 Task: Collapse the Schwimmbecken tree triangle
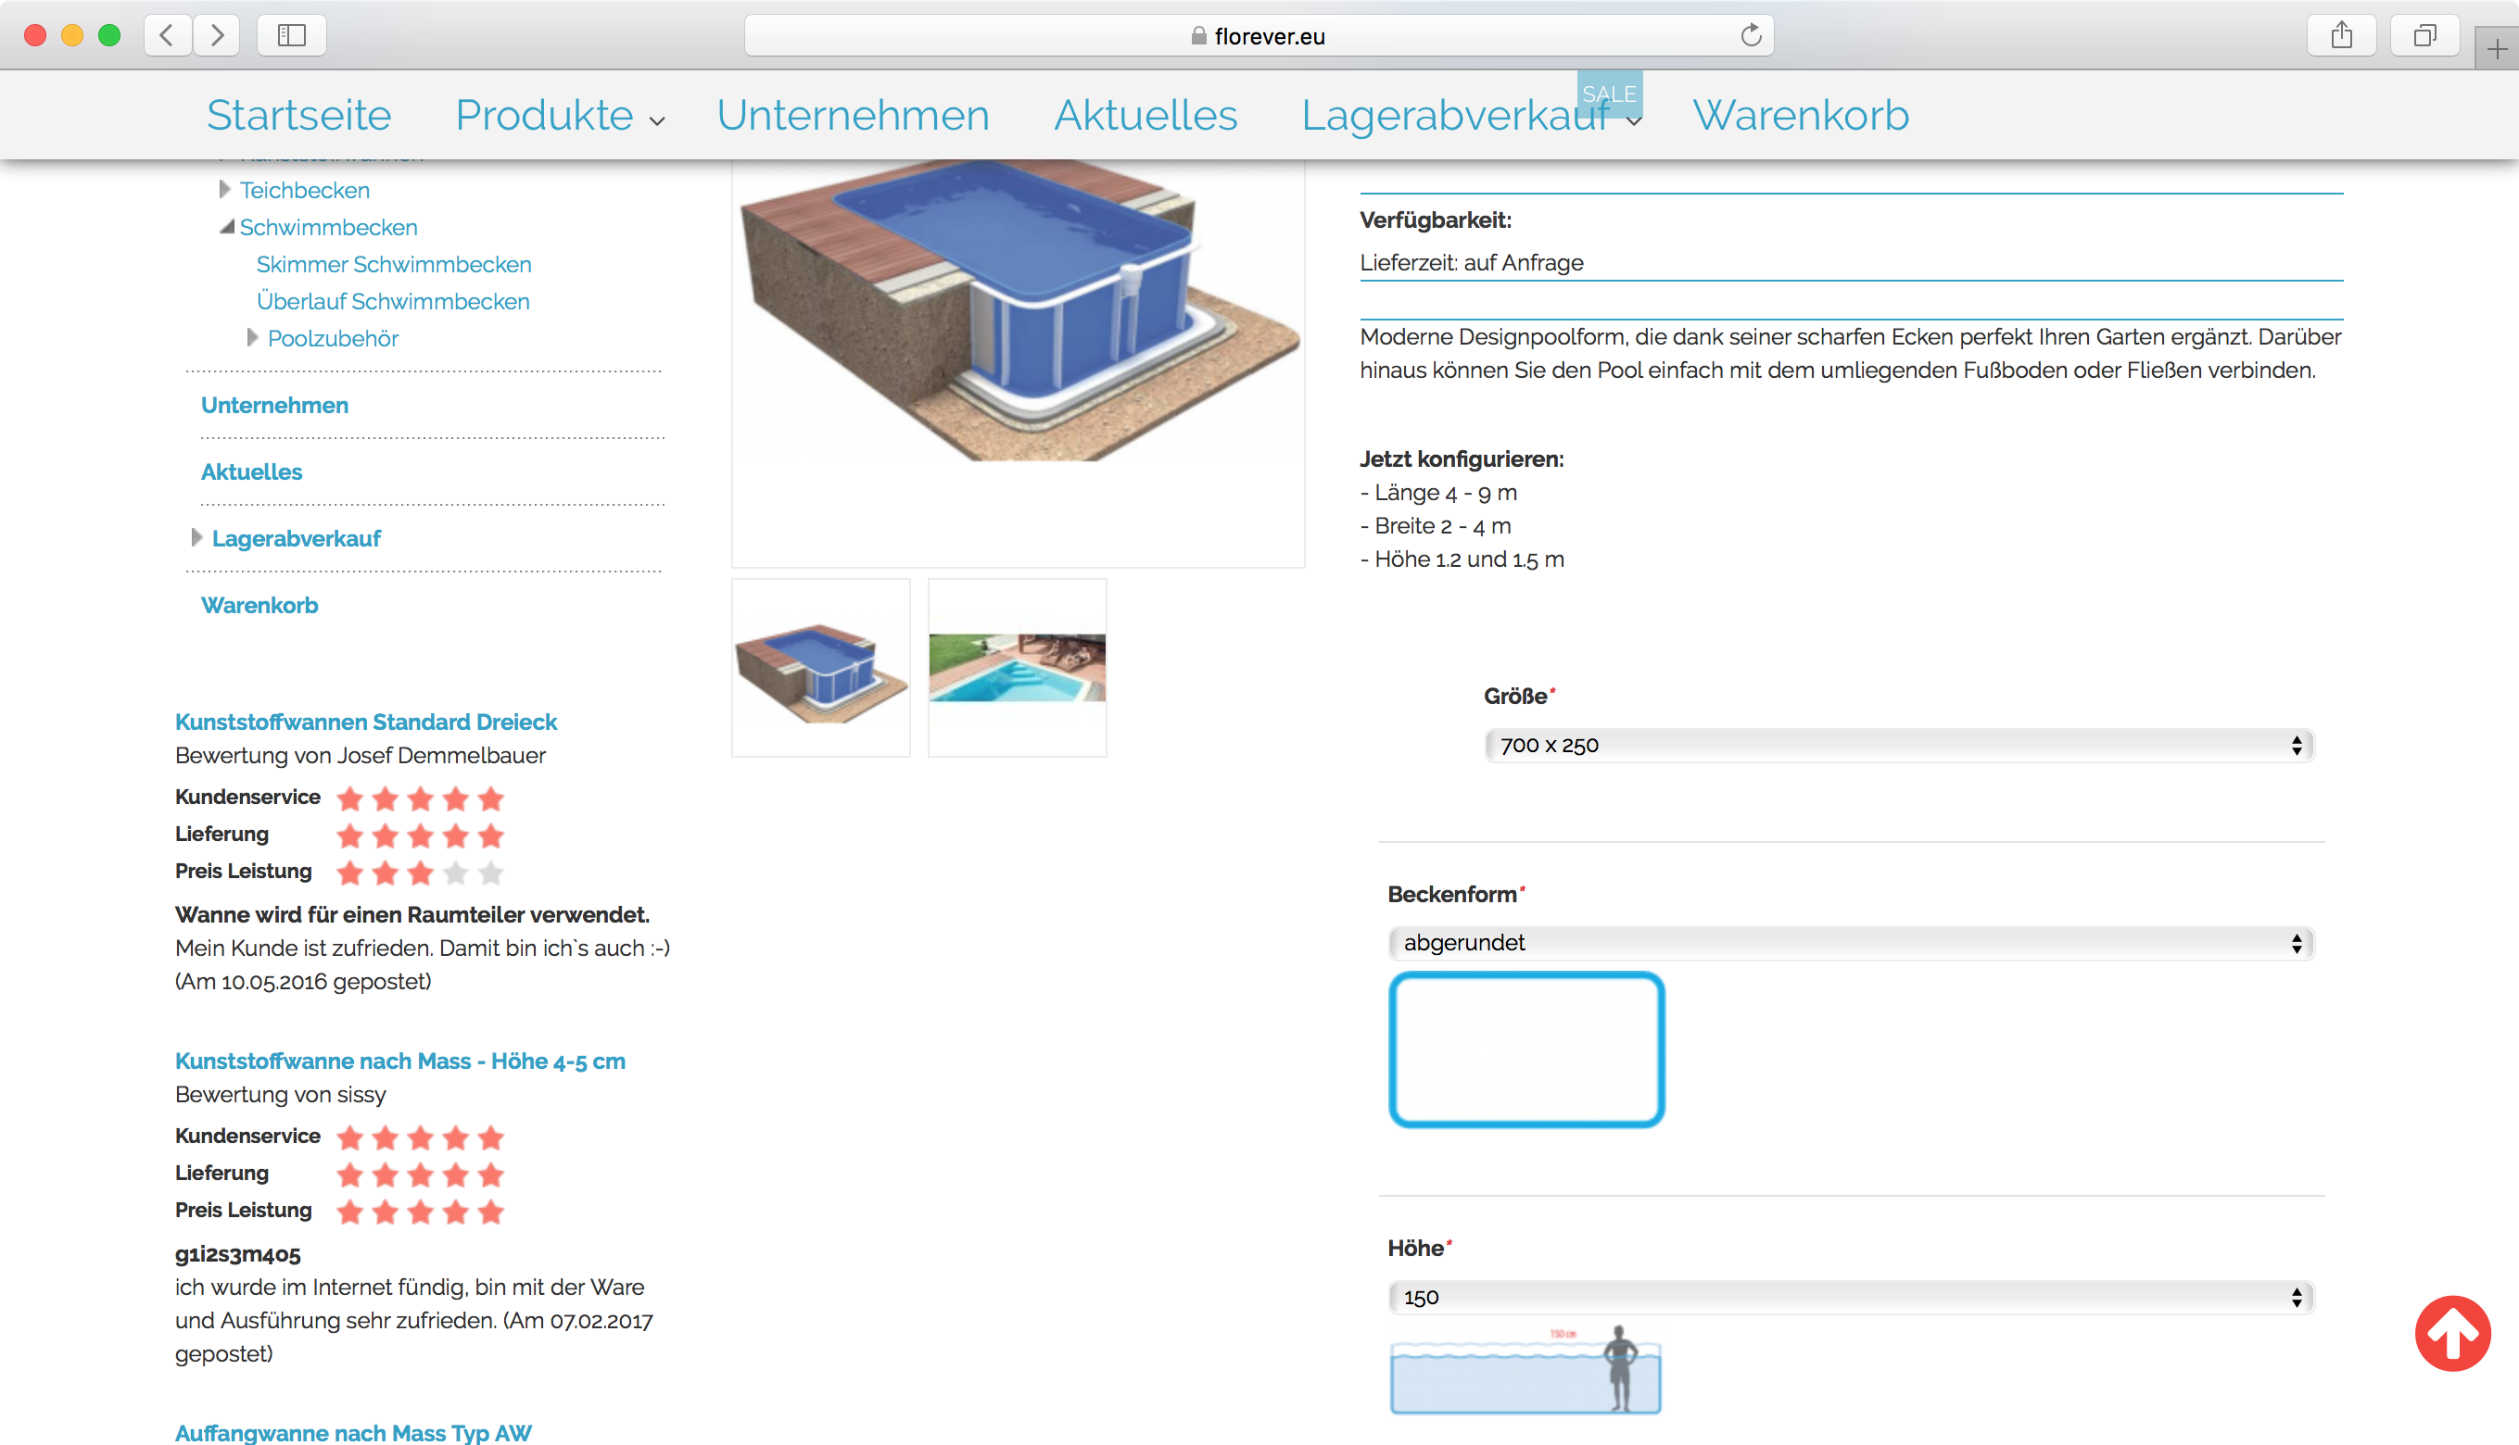tap(227, 226)
